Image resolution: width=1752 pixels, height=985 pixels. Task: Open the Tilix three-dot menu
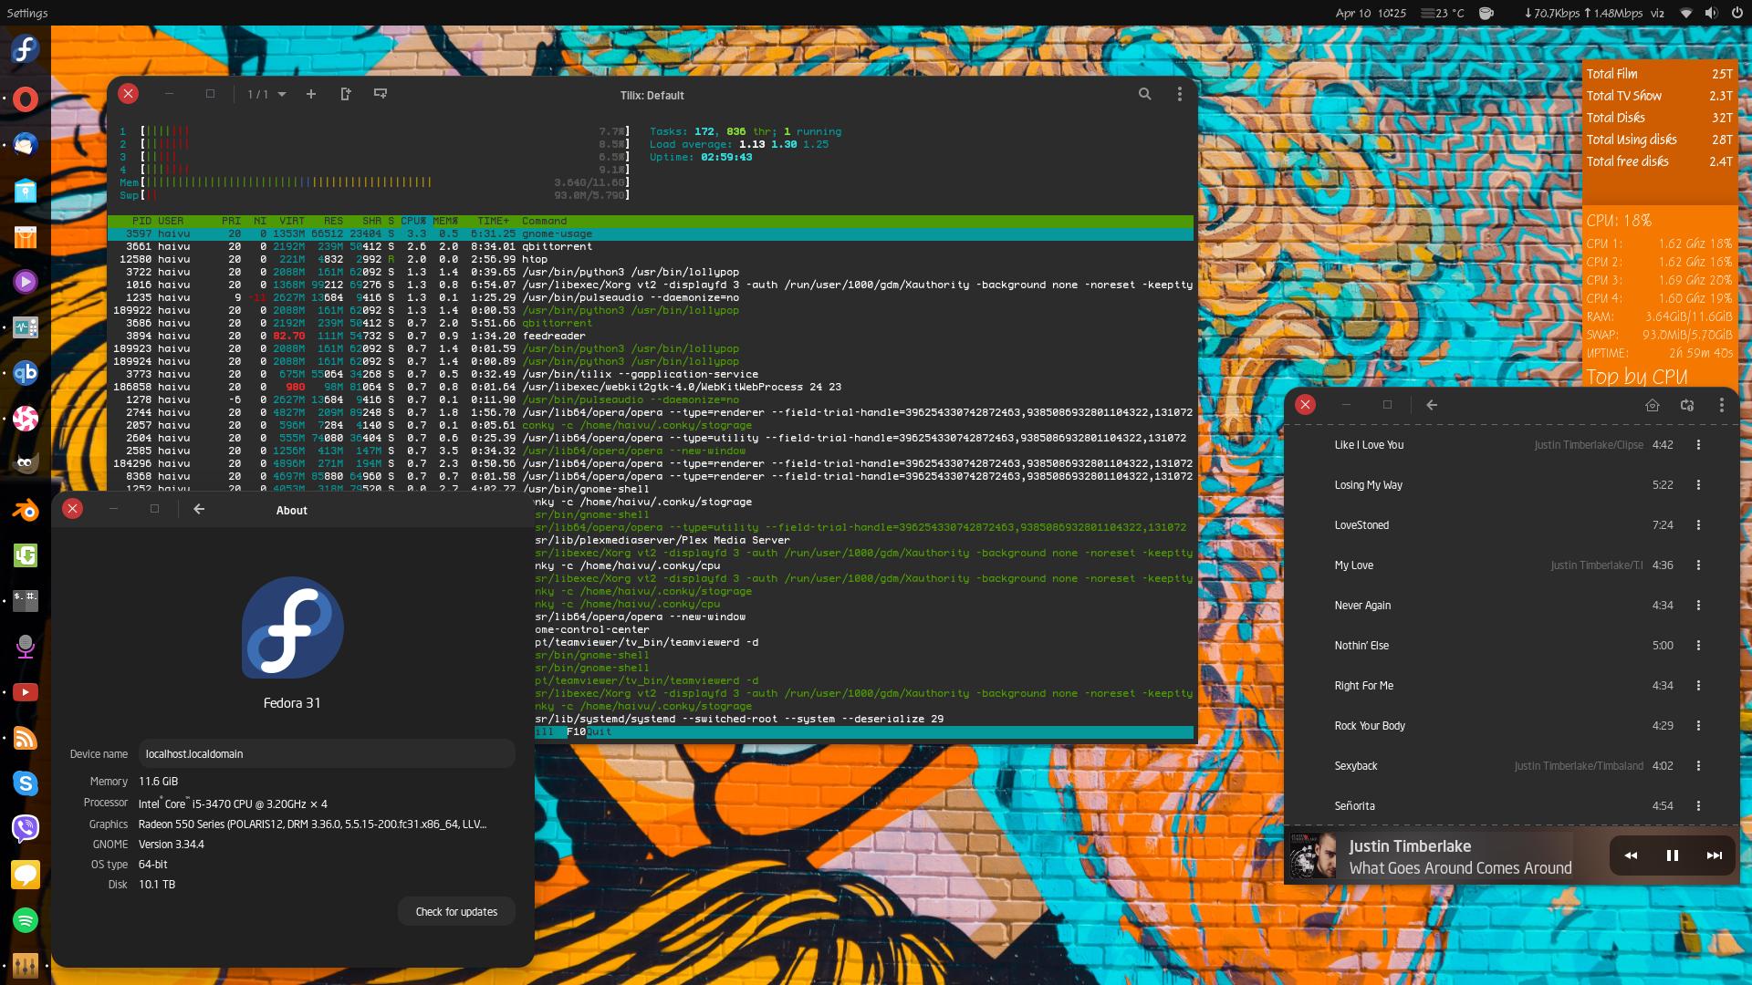(1180, 94)
